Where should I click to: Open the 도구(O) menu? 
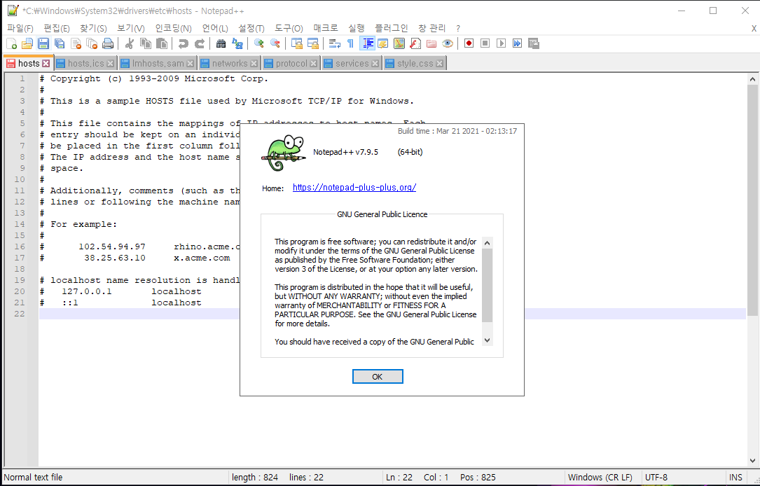tap(289, 28)
